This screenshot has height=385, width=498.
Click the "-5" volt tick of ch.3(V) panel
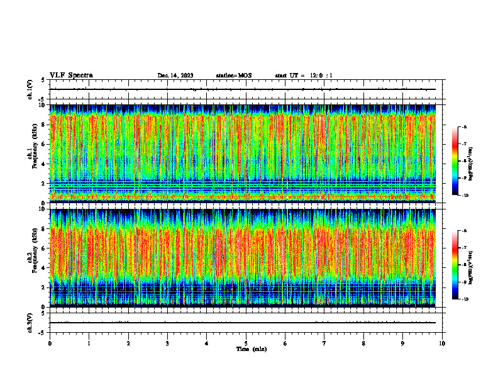(42, 333)
